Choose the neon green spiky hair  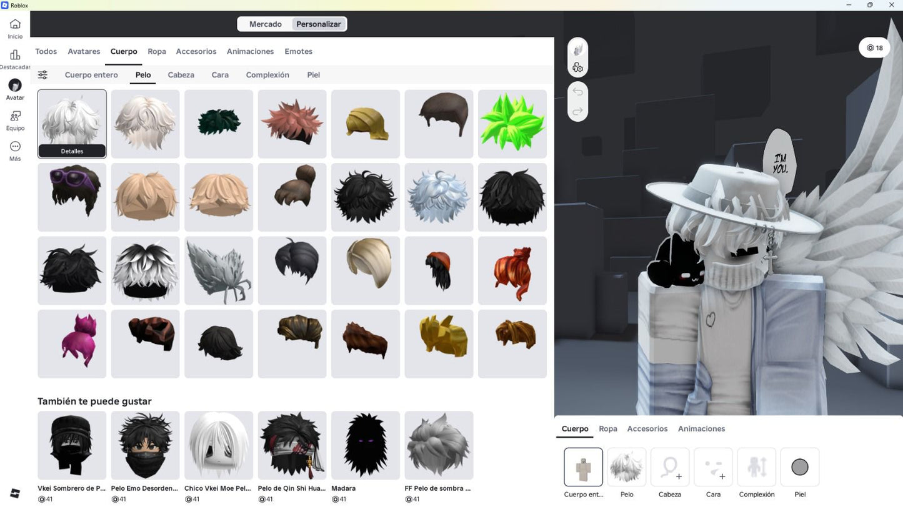[512, 124]
